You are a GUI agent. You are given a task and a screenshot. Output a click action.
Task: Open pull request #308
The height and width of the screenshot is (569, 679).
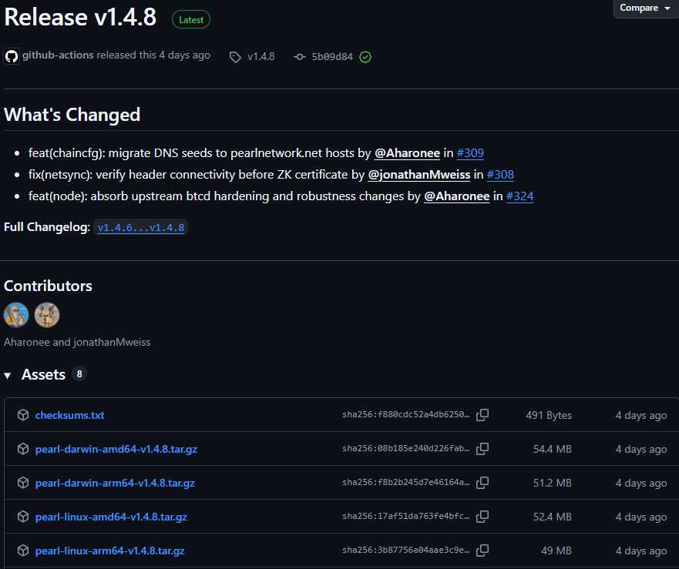coord(500,174)
